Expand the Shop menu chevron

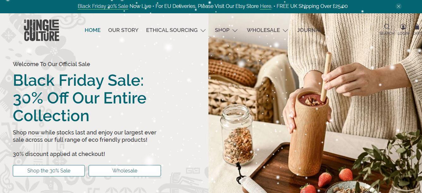click(x=235, y=30)
